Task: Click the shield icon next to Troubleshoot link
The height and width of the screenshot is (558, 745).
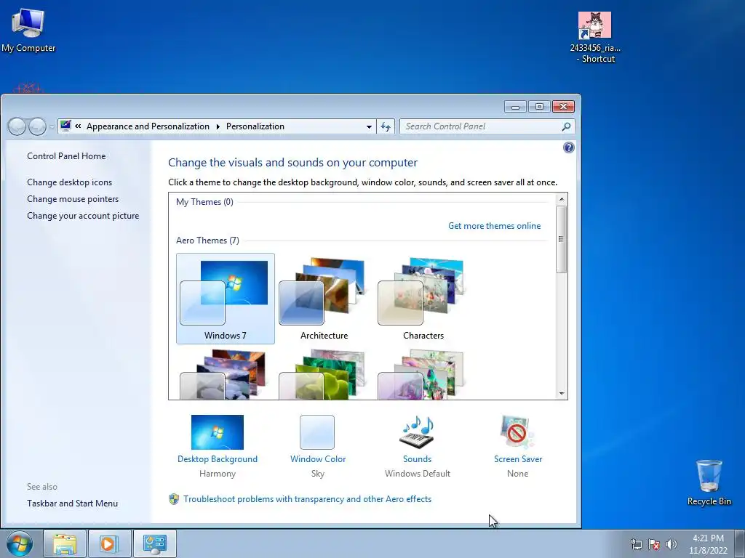Action: coord(174,499)
